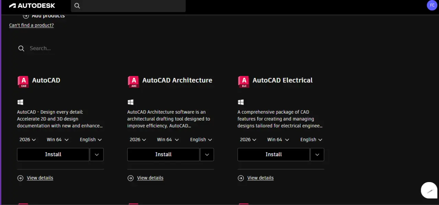
Task: View details for AutoCAD Architecture
Action: click(x=150, y=178)
